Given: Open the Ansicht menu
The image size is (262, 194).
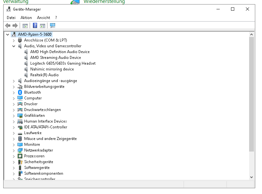Looking at the screenshot, I should (x=44, y=18).
